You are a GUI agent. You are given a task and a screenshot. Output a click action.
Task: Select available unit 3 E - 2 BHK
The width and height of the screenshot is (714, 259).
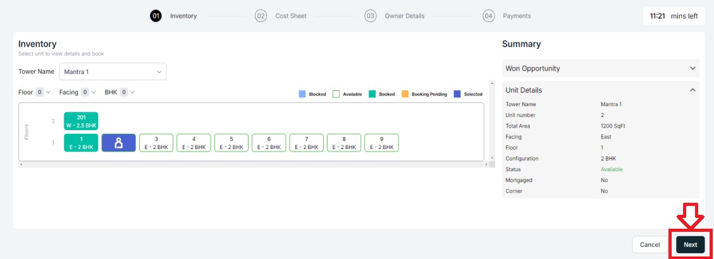[156, 143]
